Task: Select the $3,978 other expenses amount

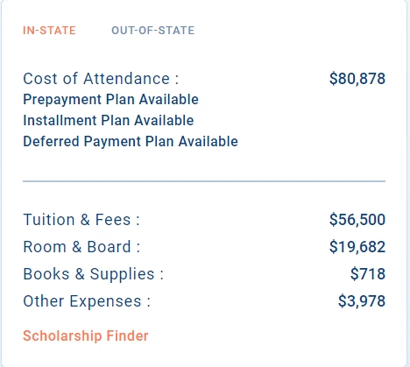Action: (362, 301)
